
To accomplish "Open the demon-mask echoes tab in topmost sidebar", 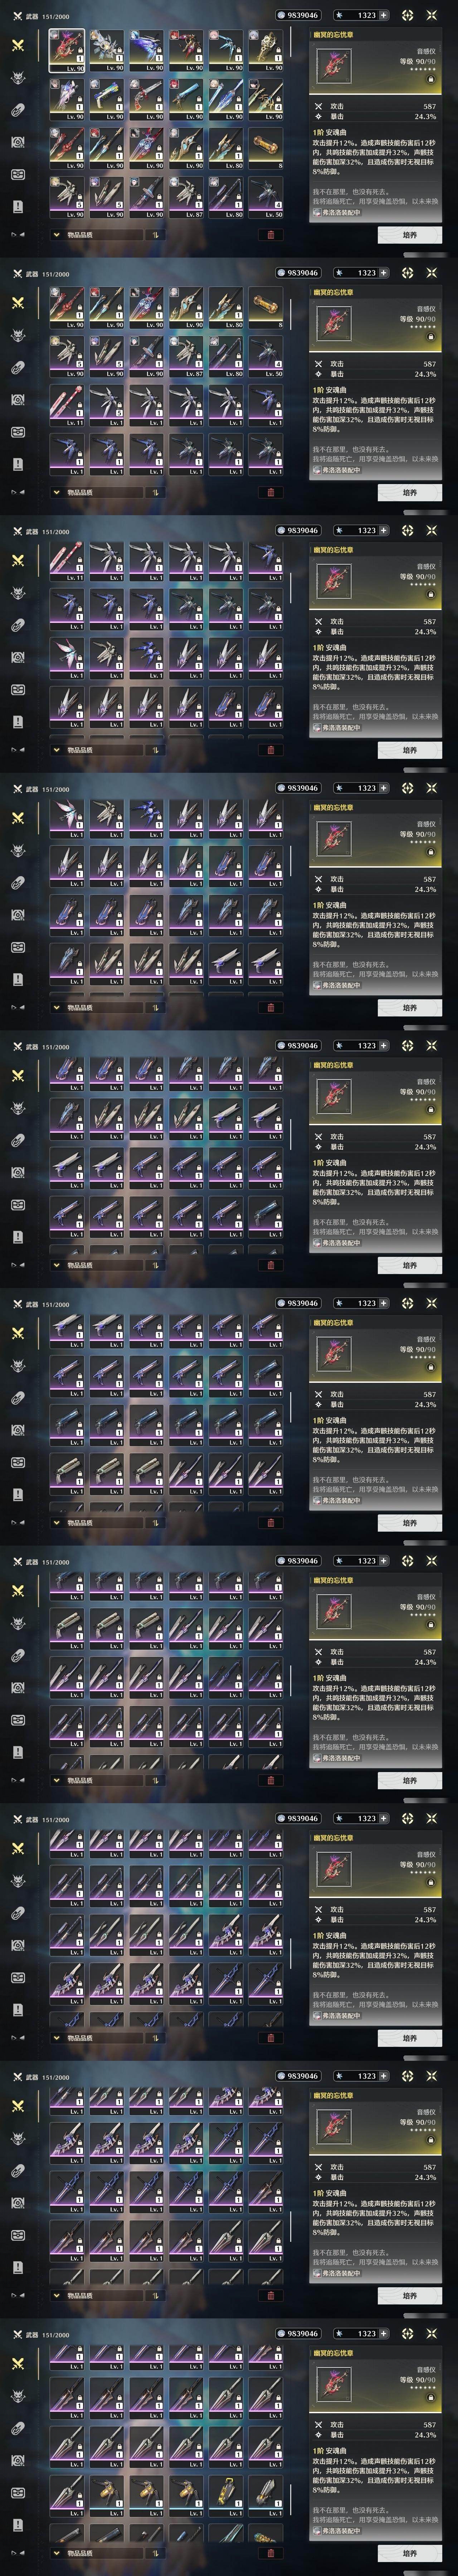I will [17, 78].
